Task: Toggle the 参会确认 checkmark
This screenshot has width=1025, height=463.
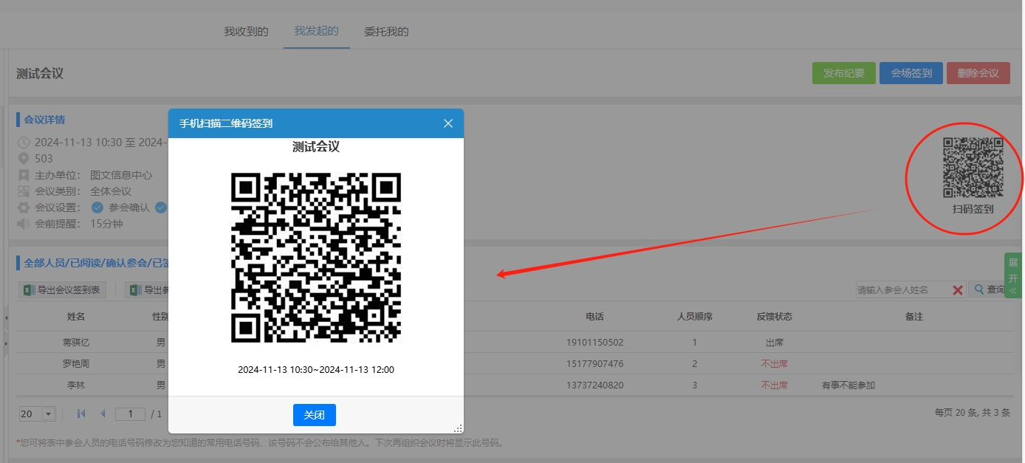Action: (97, 208)
